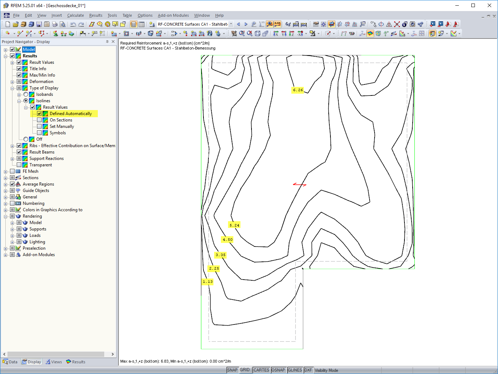Toggle the Title Info checkbox

click(19, 69)
